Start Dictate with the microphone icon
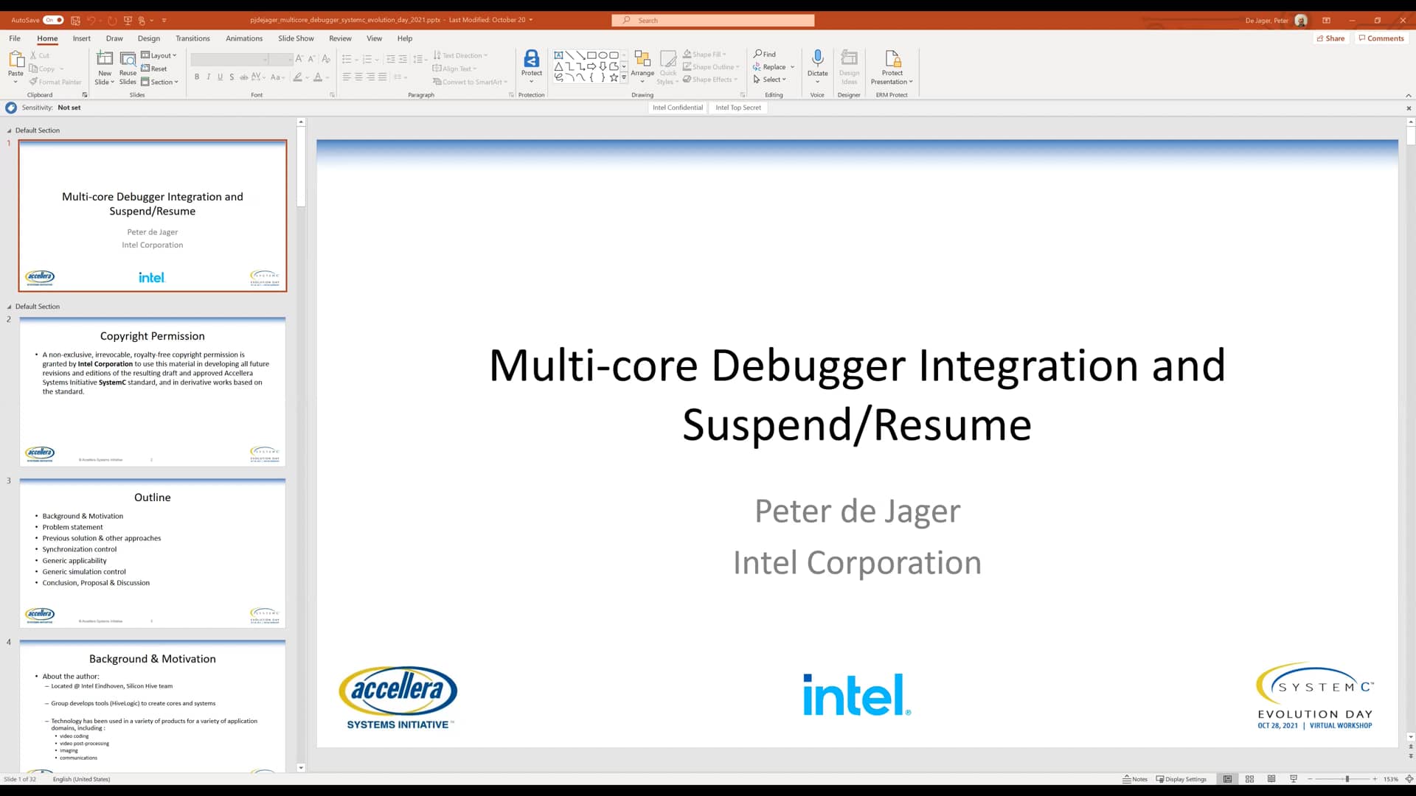 point(817,58)
